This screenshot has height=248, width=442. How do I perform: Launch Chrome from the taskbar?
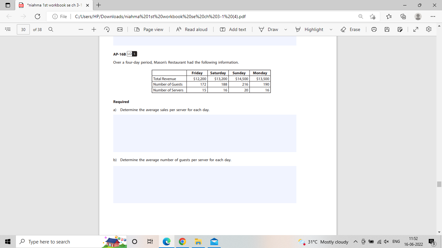point(182,242)
